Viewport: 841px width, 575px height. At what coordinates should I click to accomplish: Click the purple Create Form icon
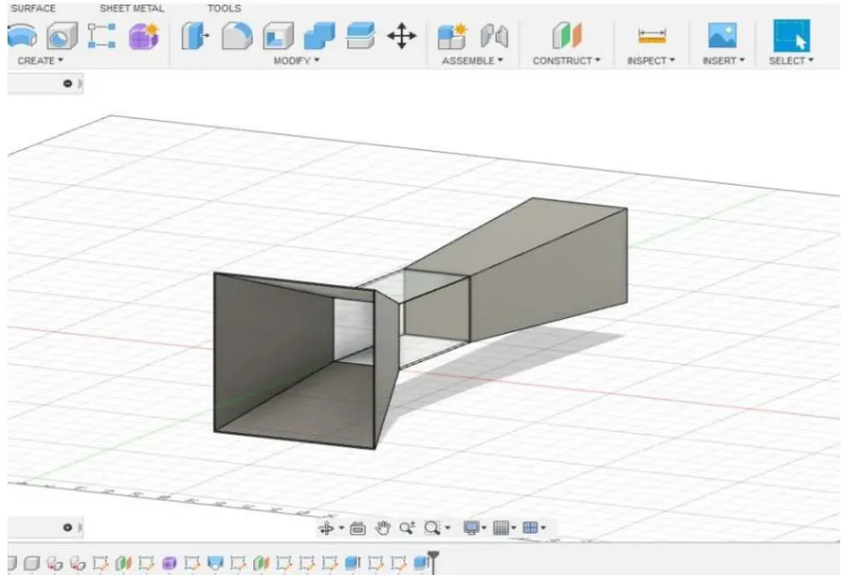[144, 37]
